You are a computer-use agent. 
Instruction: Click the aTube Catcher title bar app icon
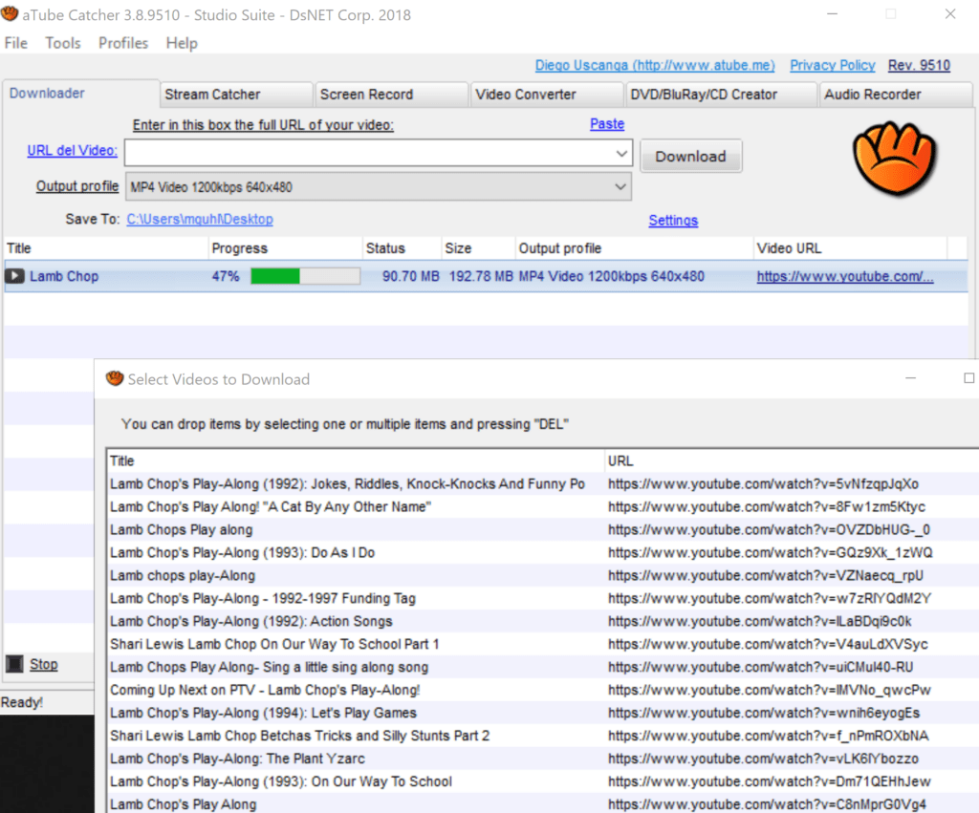[10, 13]
